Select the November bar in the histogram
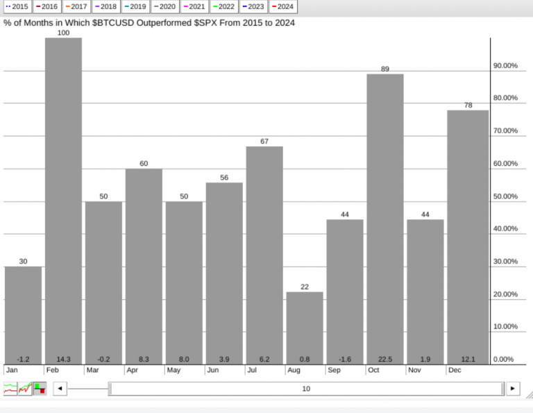The image size is (533, 413). click(x=425, y=292)
